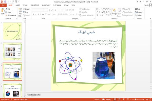152x101 pixels.
Task: Toggle Bold formatting
Action: [x=33, y=14]
